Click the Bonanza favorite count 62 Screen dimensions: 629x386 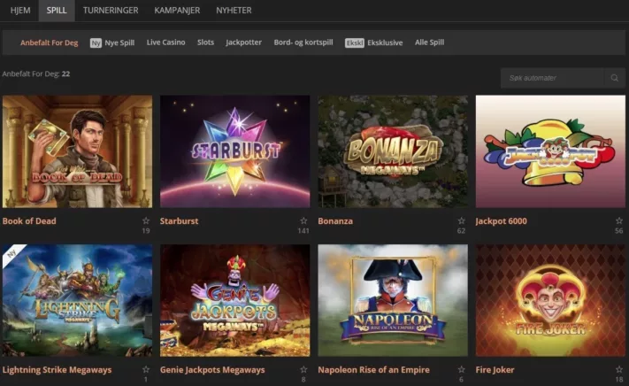click(x=461, y=231)
